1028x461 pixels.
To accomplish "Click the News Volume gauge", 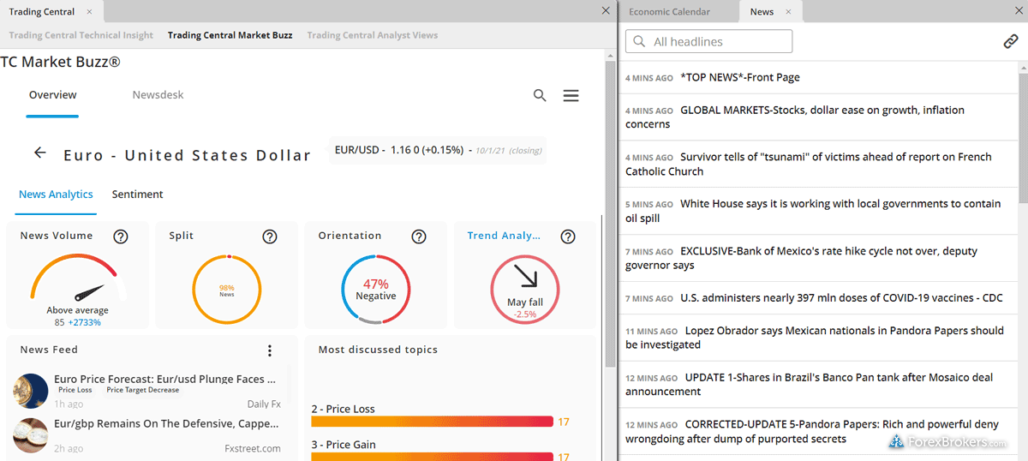I will [77, 278].
